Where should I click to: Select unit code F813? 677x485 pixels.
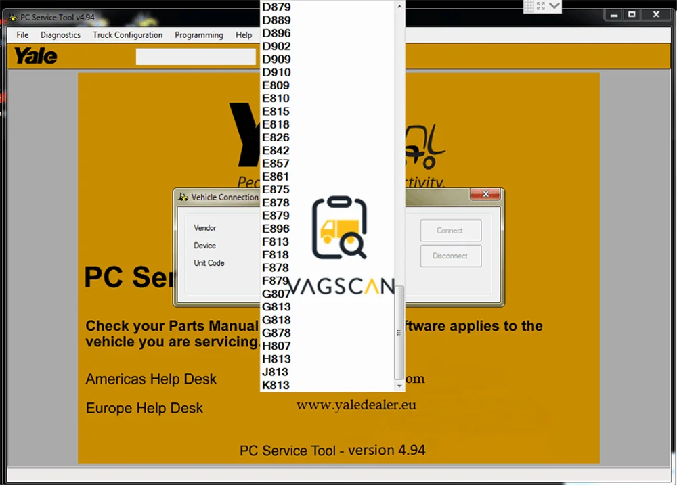(327, 241)
